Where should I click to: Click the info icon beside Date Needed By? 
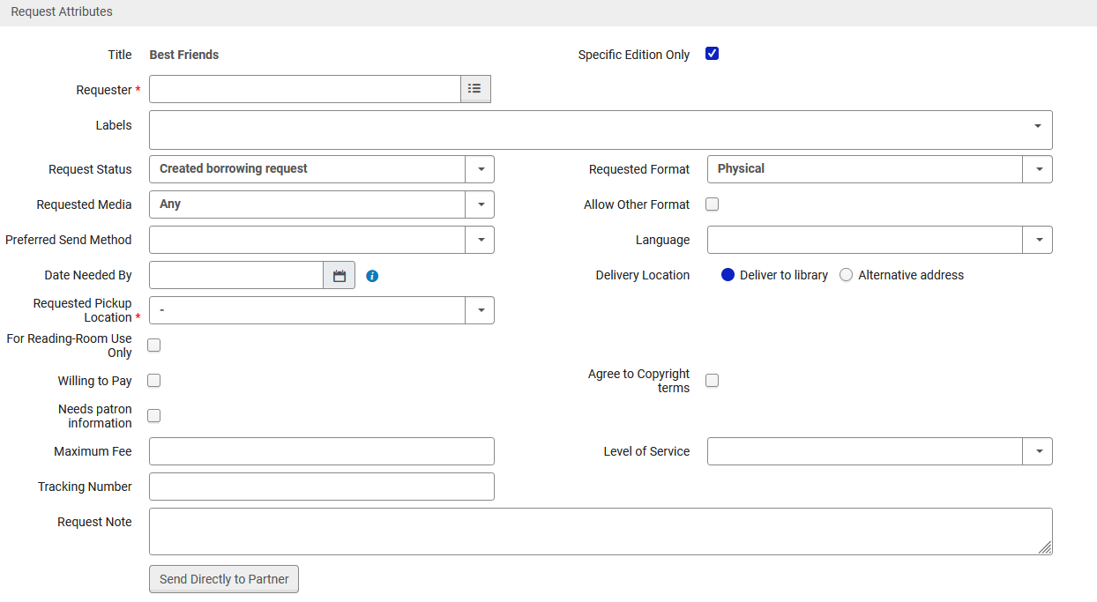[372, 276]
